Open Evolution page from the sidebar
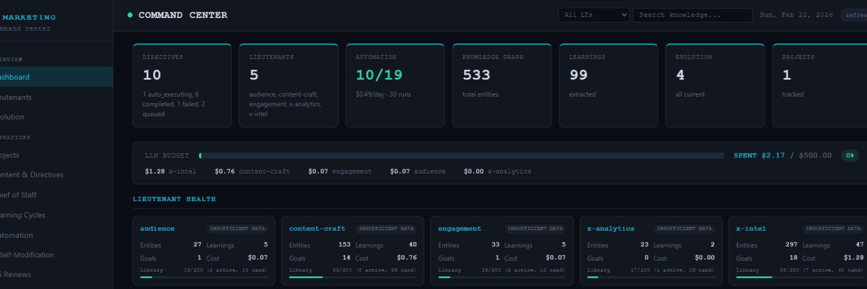Screen dimensions: 867x289 click(x=56, y=117)
